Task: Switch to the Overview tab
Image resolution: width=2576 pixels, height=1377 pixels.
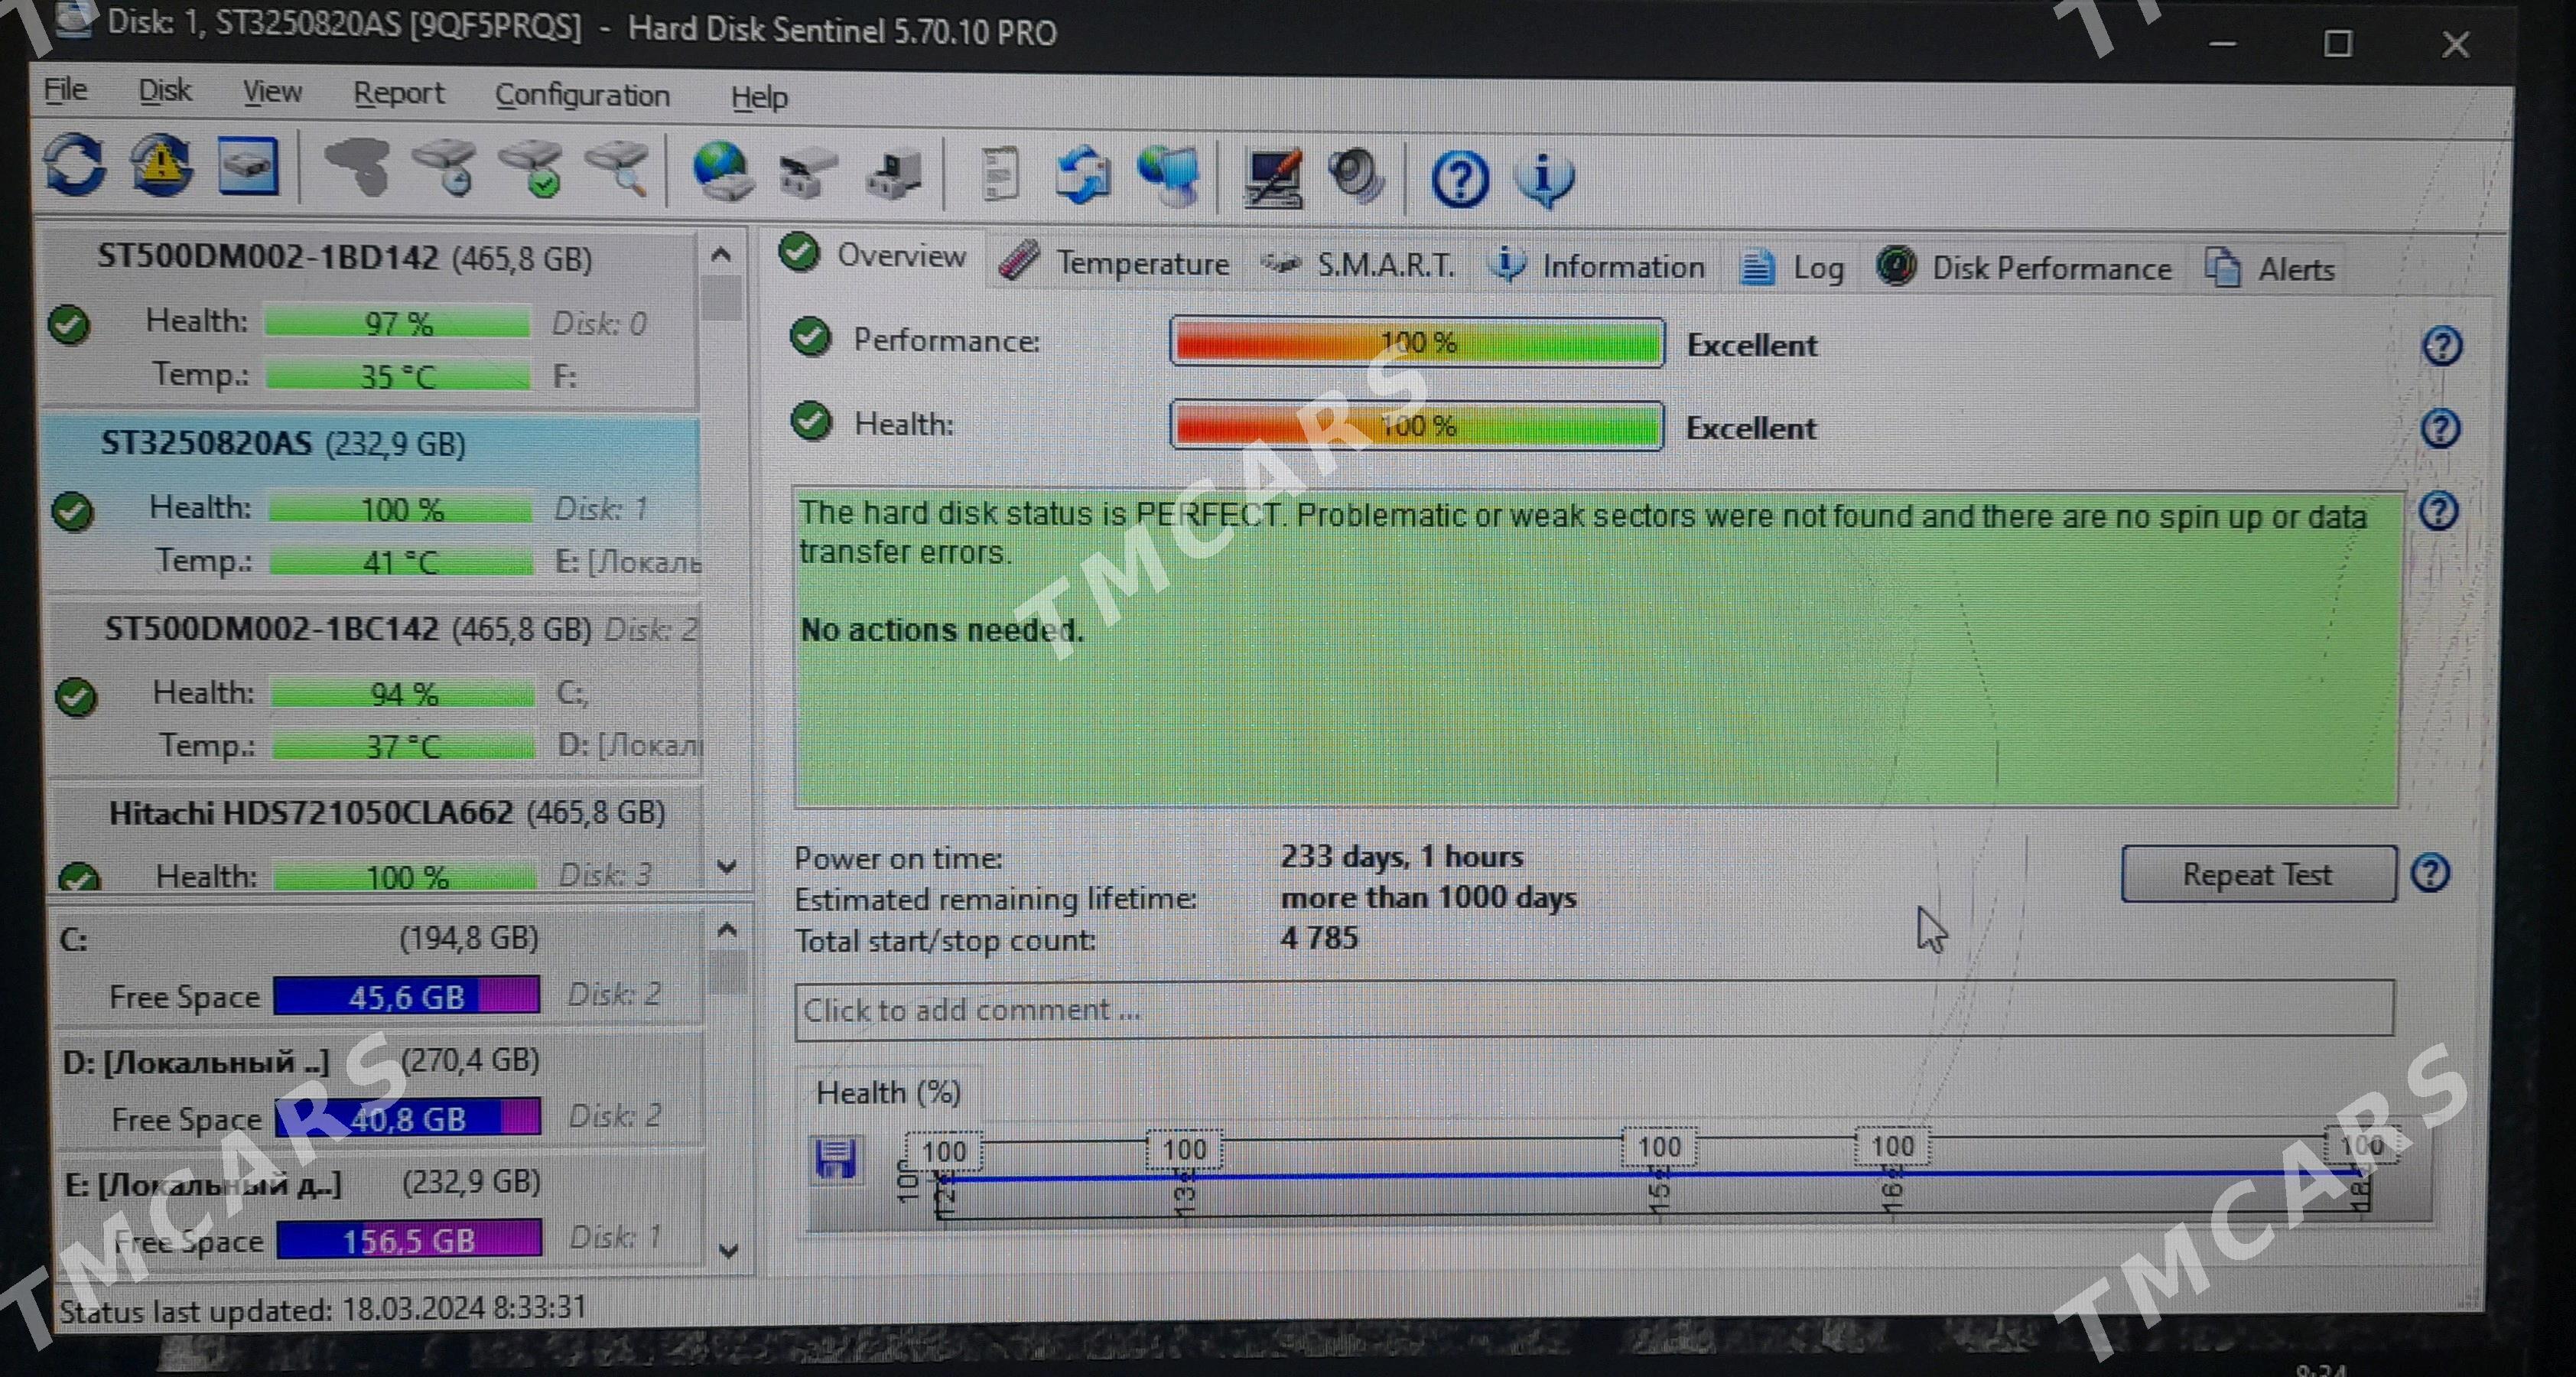Action: pos(874,255)
